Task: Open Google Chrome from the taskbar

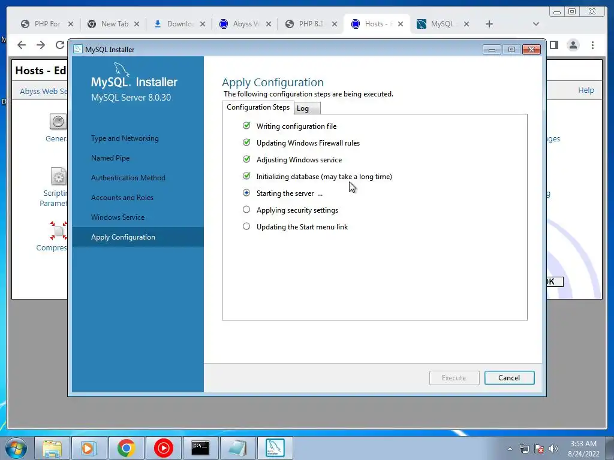Action: point(126,448)
